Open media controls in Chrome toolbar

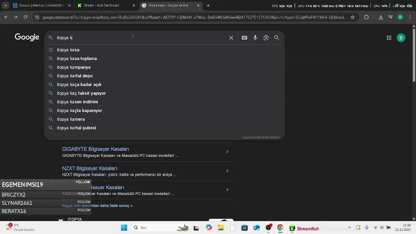point(391,17)
